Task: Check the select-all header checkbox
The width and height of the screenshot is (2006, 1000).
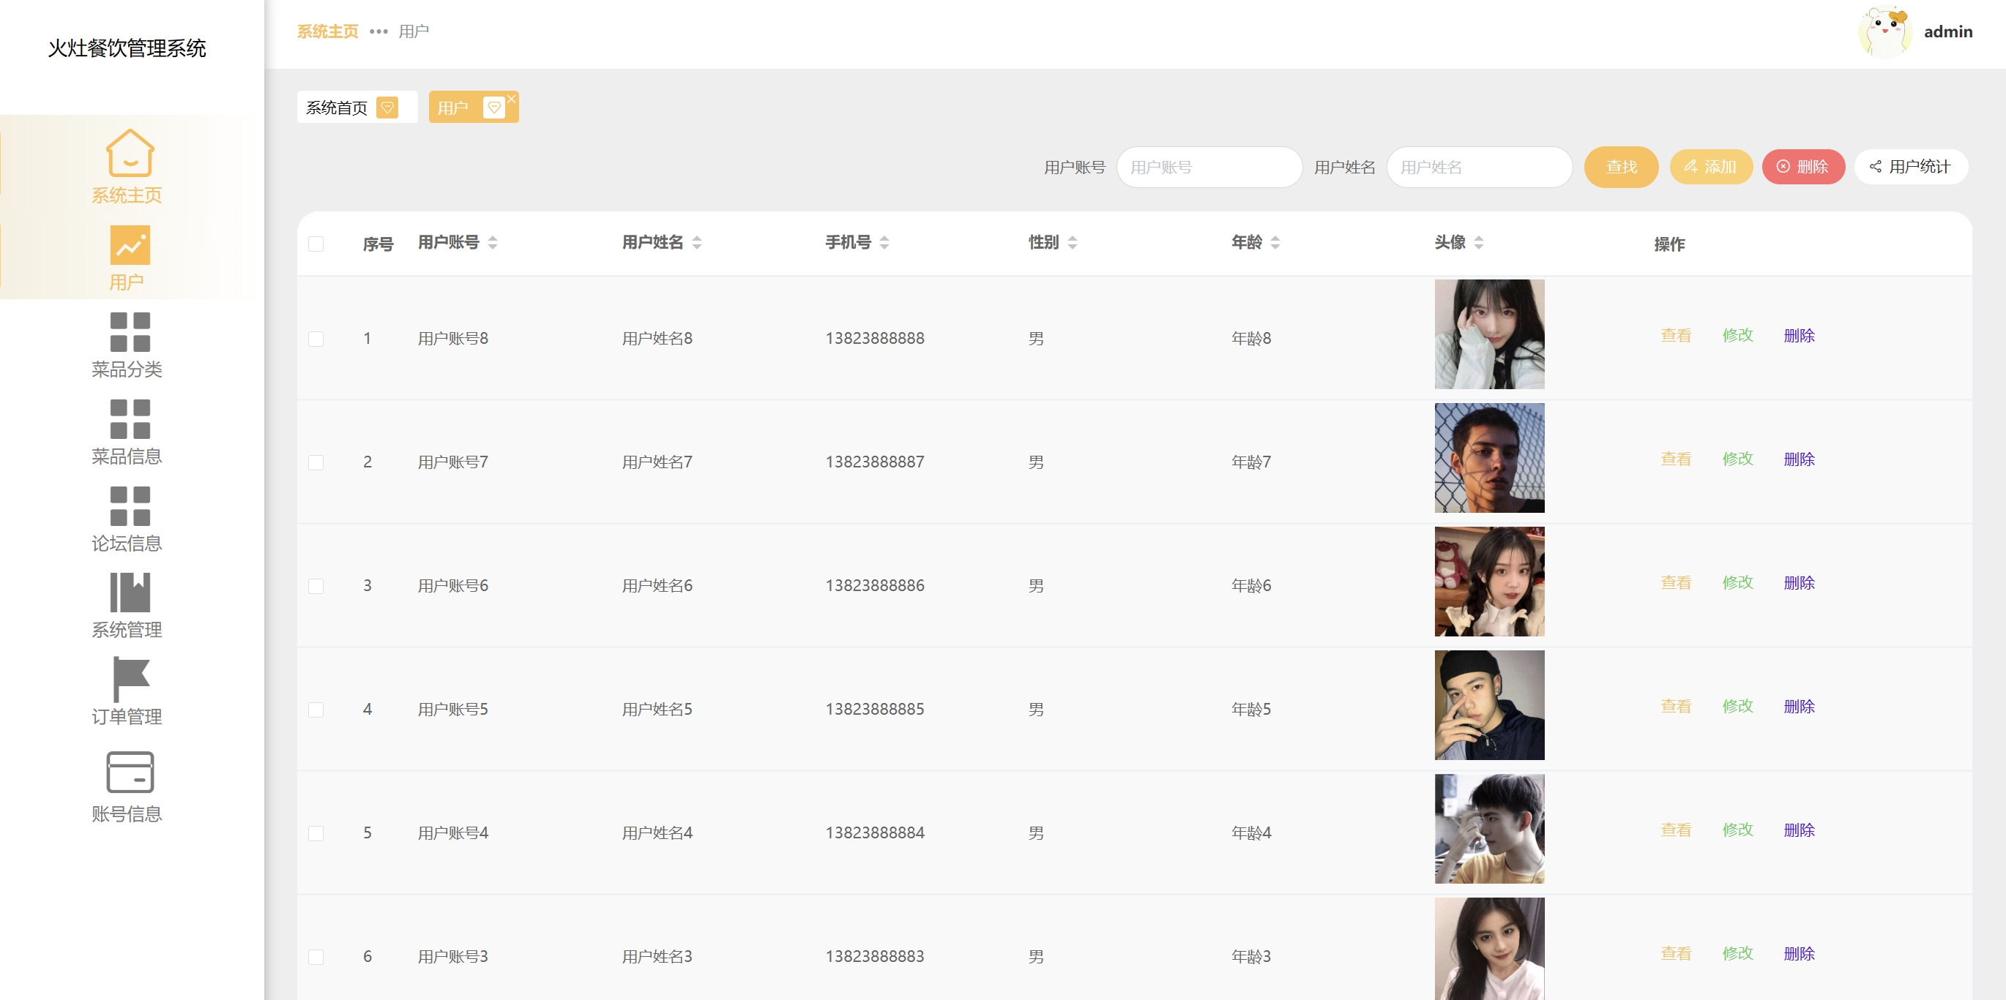Action: coord(316,244)
